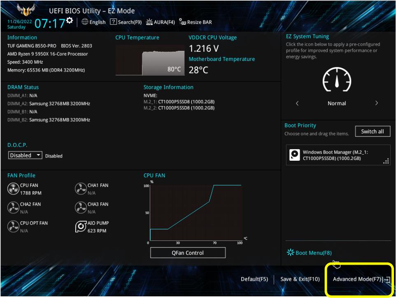The height and width of the screenshot is (298, 396).
Task: Click the Normal tuning profile label
Action: point(337,103)
